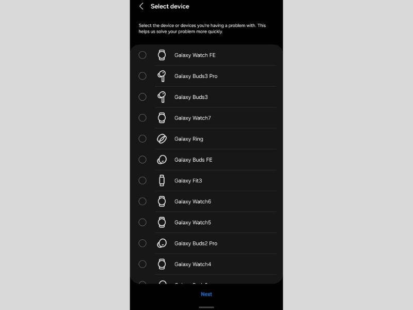Select the Galaxy Buds3 Pro radio button

coord(142,76)
